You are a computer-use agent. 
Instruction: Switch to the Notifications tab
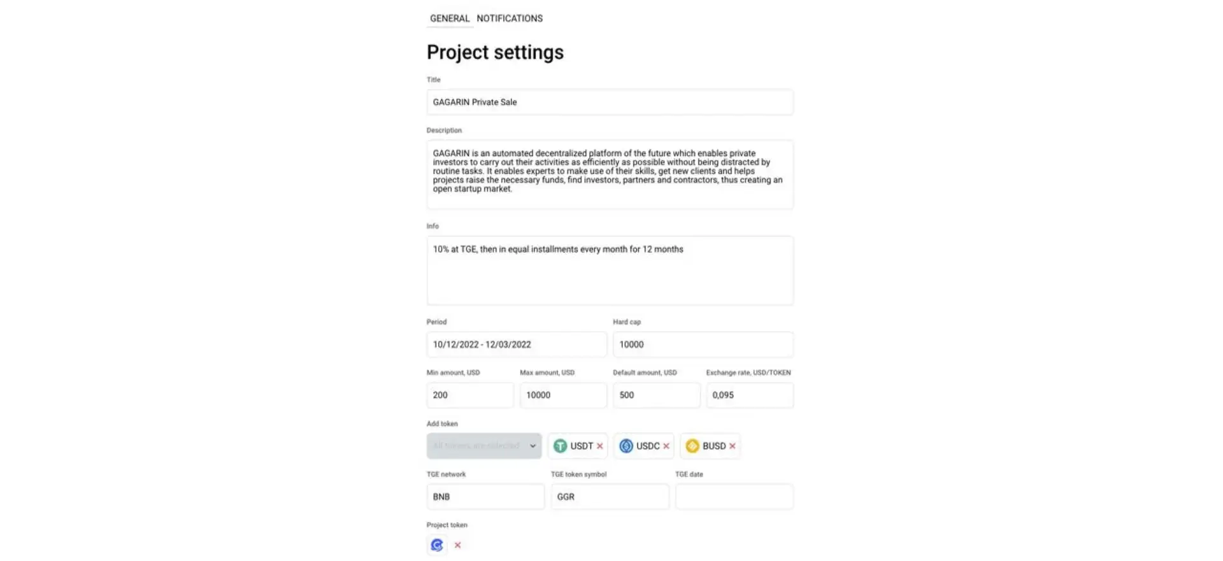(510, 18)
